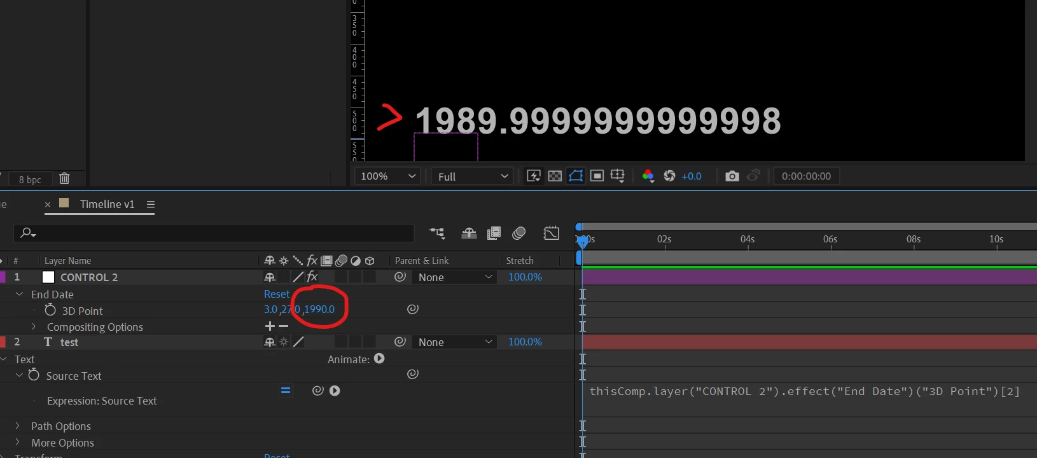This screenshot has height=458, width=1037.
Task: Open the Graph Editor icon
Action: (x=552, y=233)
